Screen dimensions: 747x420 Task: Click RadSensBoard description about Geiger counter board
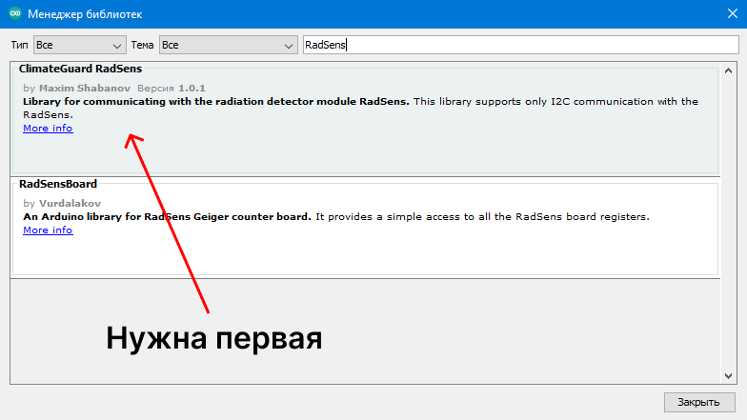[168, 217]
